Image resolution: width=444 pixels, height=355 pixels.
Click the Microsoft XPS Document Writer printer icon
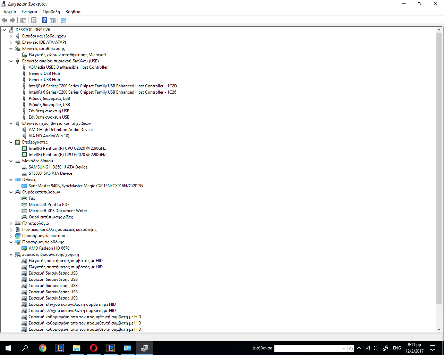point(24,211)
